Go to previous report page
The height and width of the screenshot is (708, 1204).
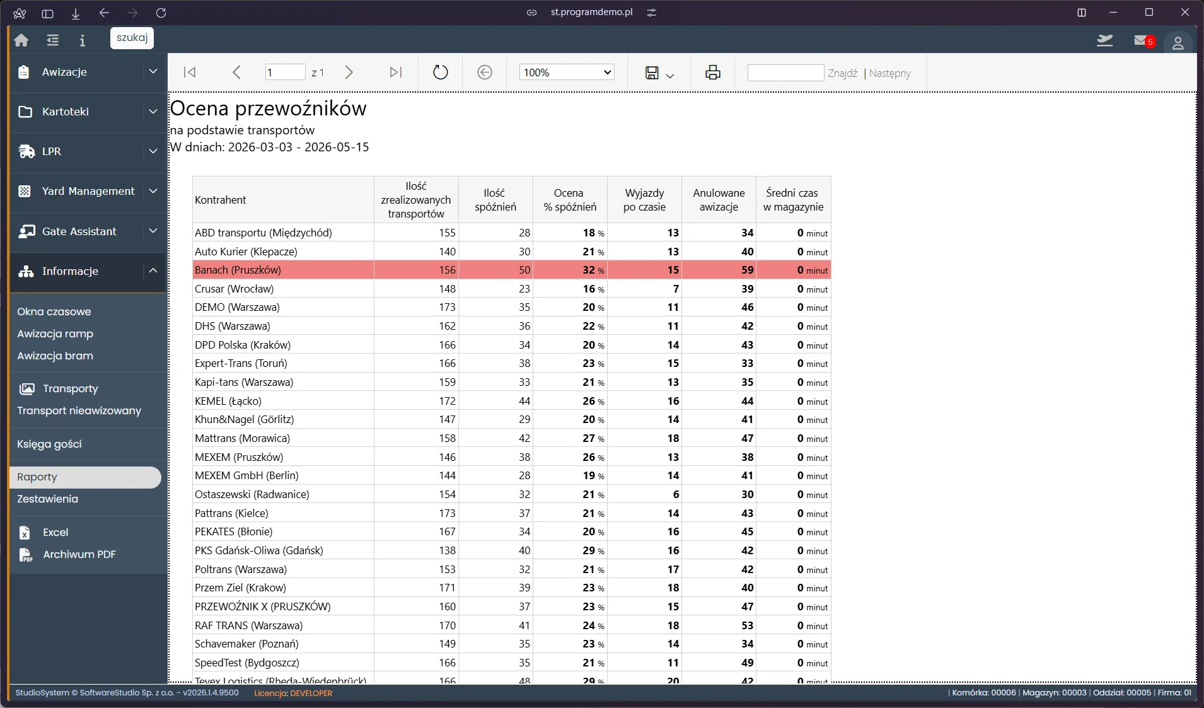point(236,73)
